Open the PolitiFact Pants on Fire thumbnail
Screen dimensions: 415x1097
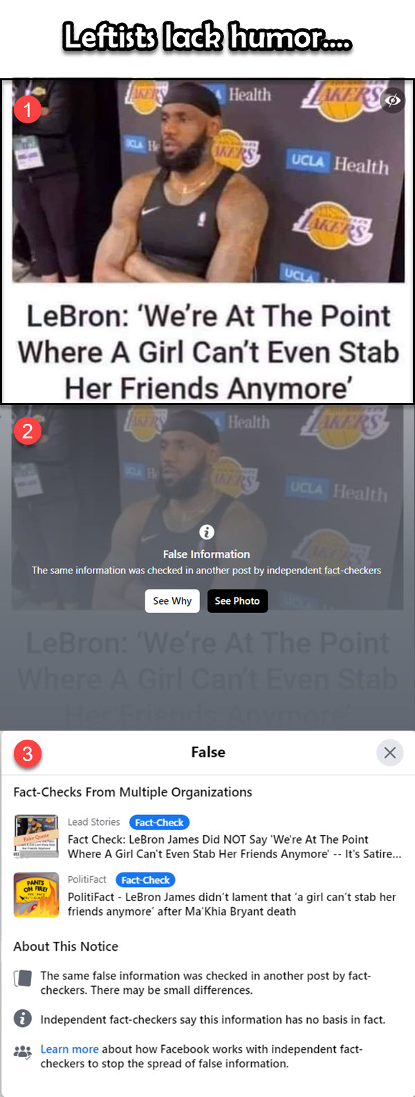36,895
